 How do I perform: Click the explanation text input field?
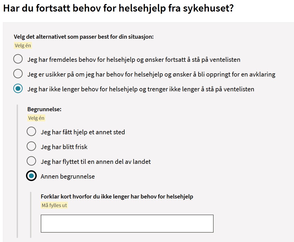[x=127, y=223]
